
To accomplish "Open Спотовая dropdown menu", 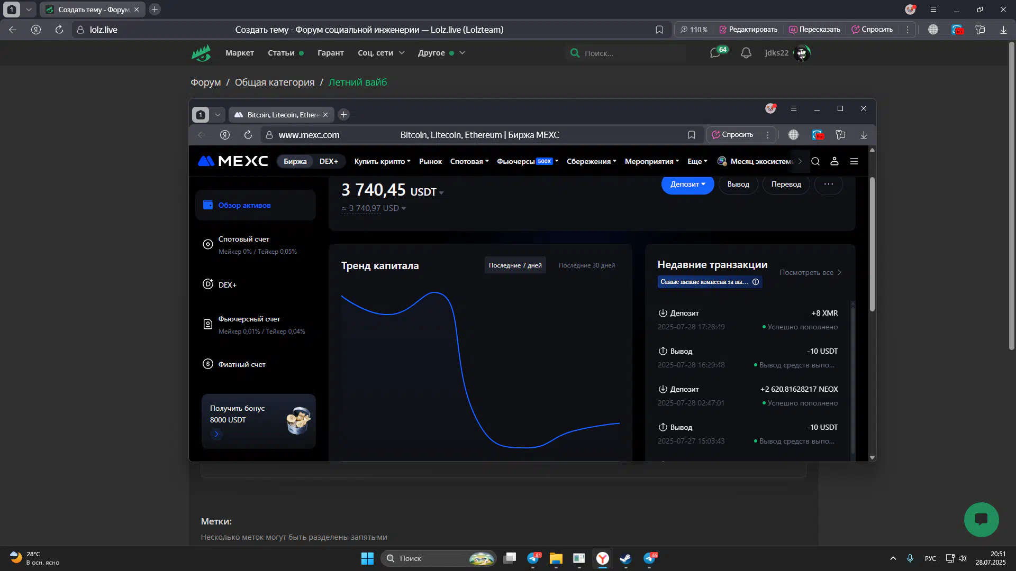I will tap(469, 161).
